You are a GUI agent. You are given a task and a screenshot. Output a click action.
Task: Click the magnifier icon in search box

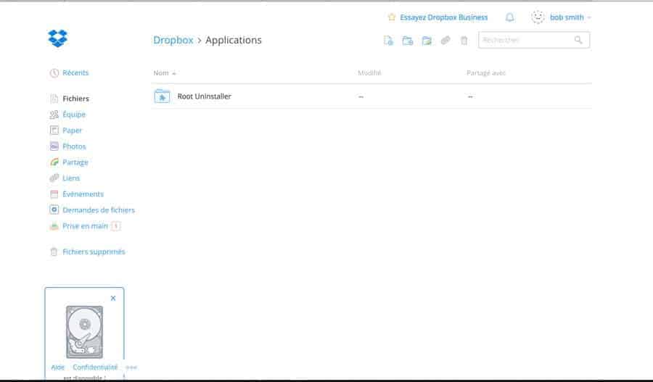578,41
